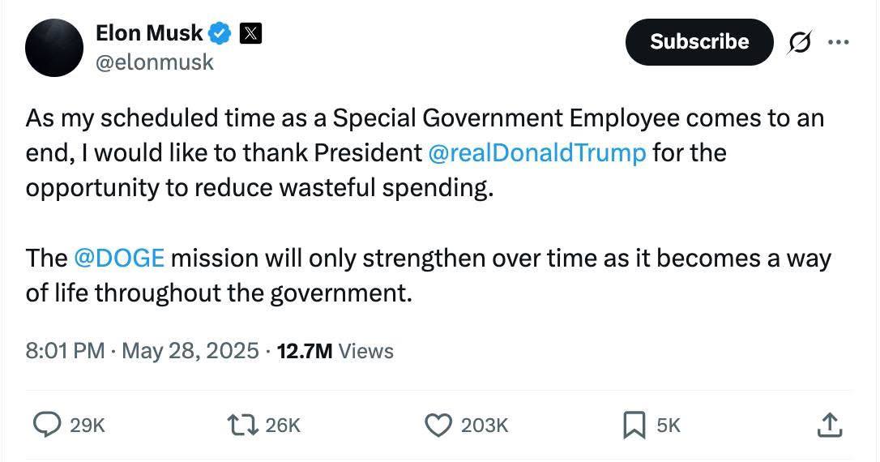Click the X affiliation badge beside name

point(251,33)
